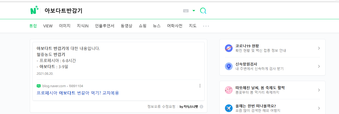This screenshot has width=339, height=114.
Task: Click the 정보오류 수정요청 link
Action: [x=161, y=107]
